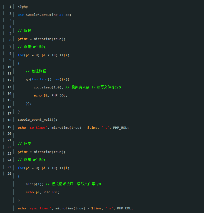Click line number 26 in gutter
The width and height of the screenshot is (204, 213).
pyautogui.click(x=9, y=174)
